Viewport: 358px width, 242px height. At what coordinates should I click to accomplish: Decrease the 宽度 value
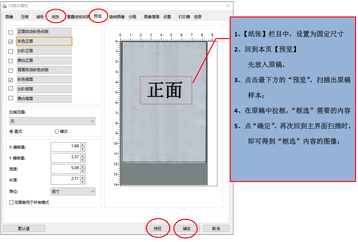(x=82, y=171)
